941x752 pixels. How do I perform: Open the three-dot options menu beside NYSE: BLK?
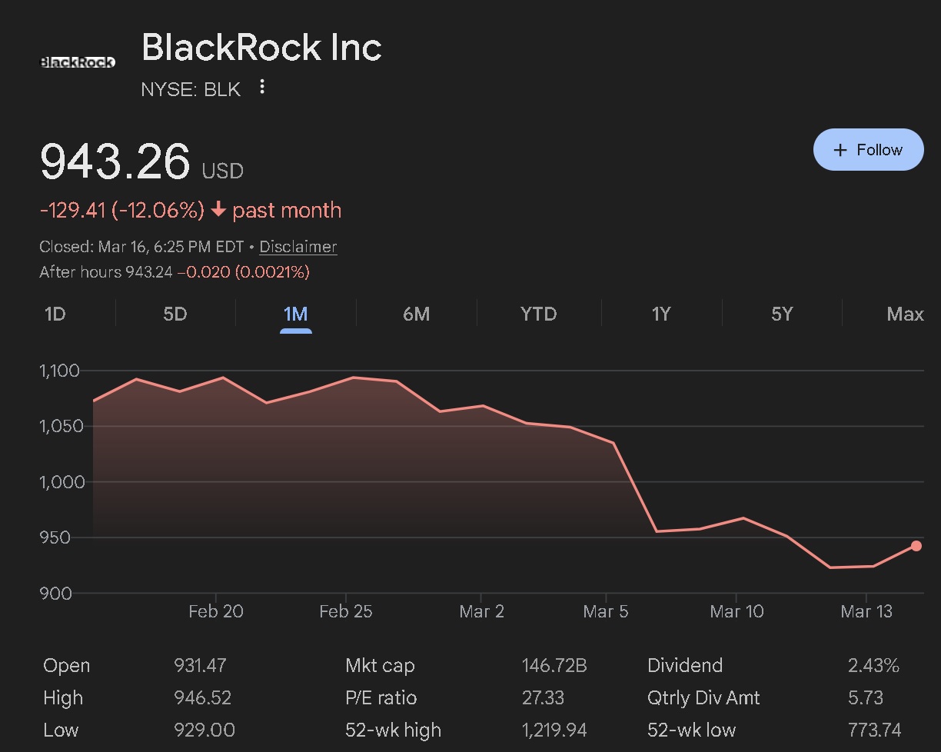pyautogui.click(x=262, y=87)
